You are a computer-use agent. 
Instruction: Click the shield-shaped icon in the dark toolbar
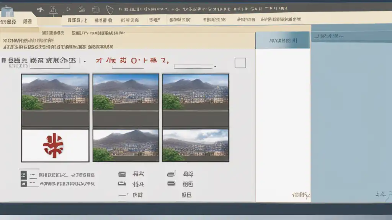pyautogui.click(x=110, y=10)
